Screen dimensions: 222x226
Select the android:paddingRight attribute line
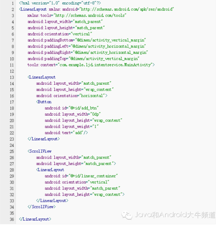pos(87,52)
